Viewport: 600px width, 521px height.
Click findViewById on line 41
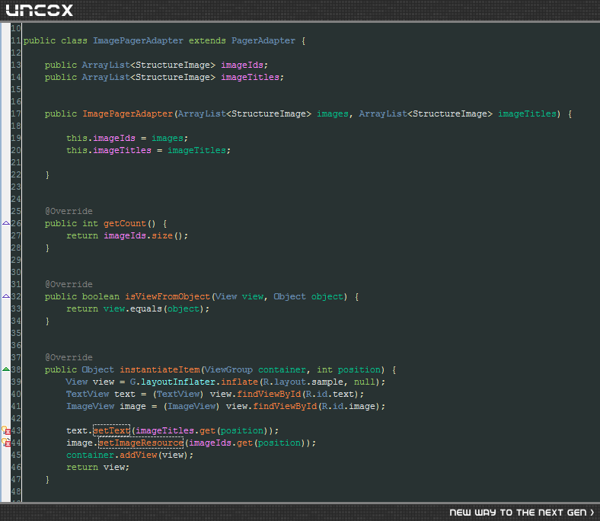tap(285, 407)
